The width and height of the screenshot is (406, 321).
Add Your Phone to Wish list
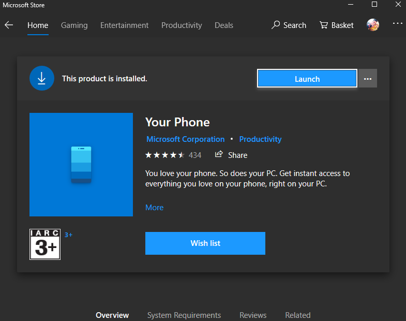pos(205,243)
